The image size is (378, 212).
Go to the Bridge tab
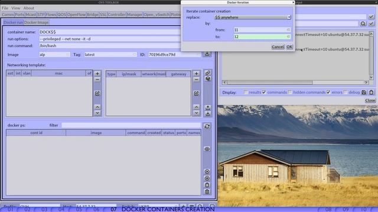click(93, 15)
